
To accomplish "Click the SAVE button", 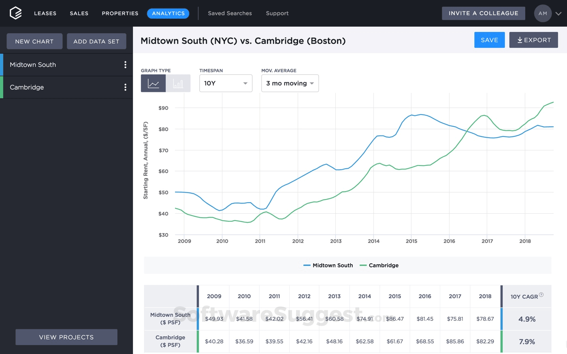I will 489,40.
